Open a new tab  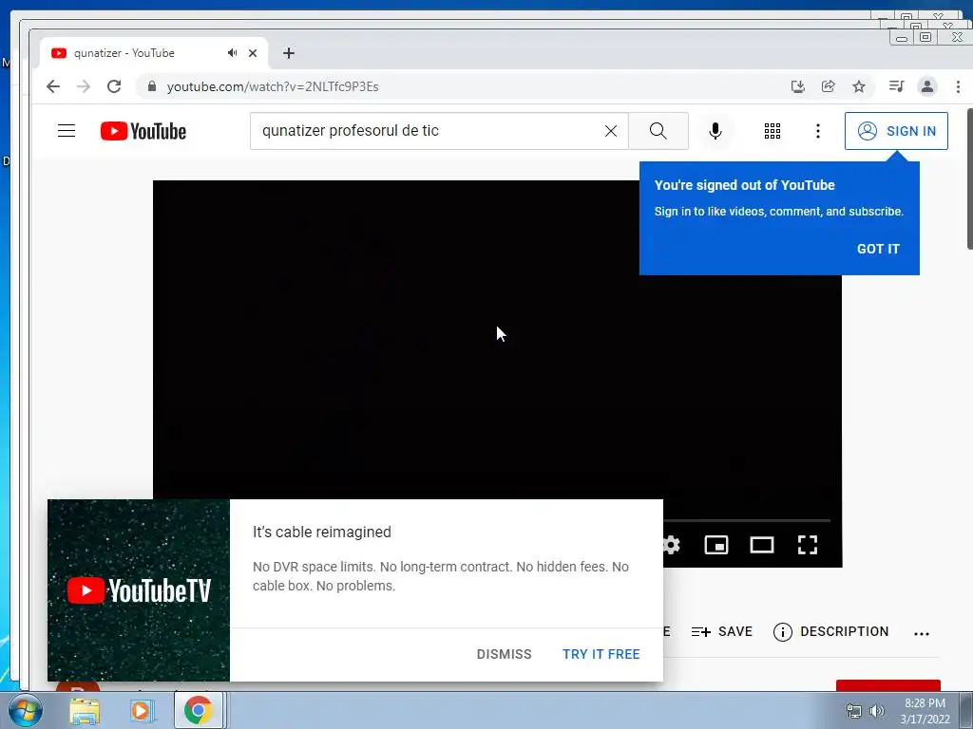click(289, 53)
